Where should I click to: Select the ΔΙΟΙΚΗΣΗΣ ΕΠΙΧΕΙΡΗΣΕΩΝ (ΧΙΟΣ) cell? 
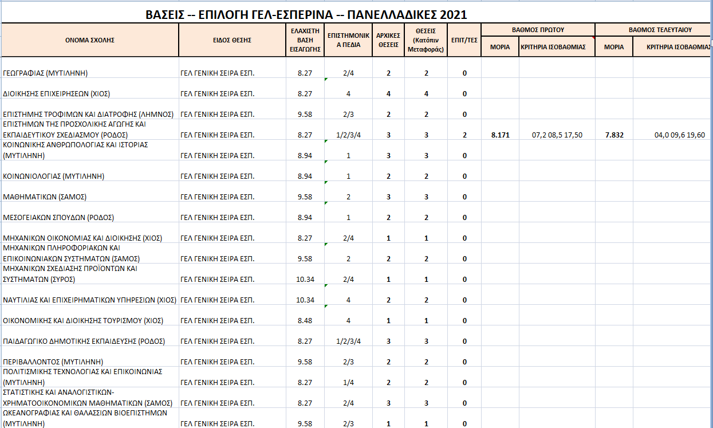click(90, 88)
